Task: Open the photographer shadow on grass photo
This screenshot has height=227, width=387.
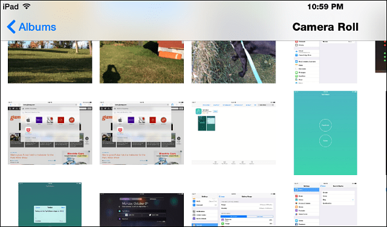Action: tap(141, 62)
